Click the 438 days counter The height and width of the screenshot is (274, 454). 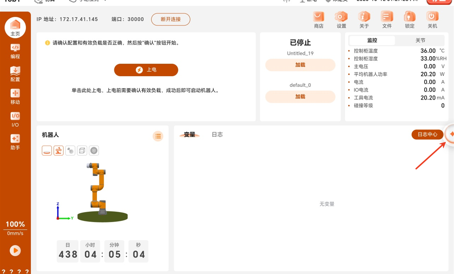tap(68, 255)
